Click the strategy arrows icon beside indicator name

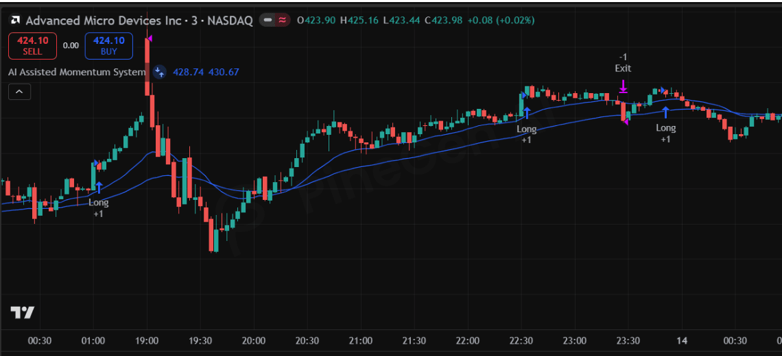[x=159, y=72]
